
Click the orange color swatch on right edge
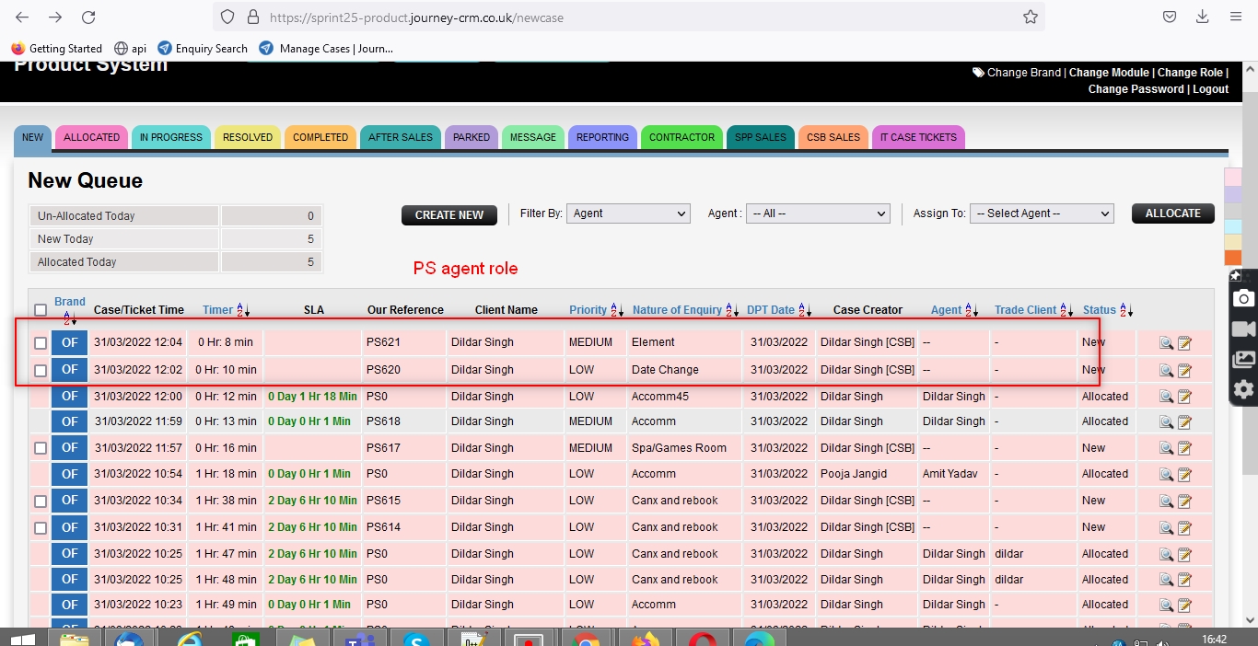coord(1233,259)
